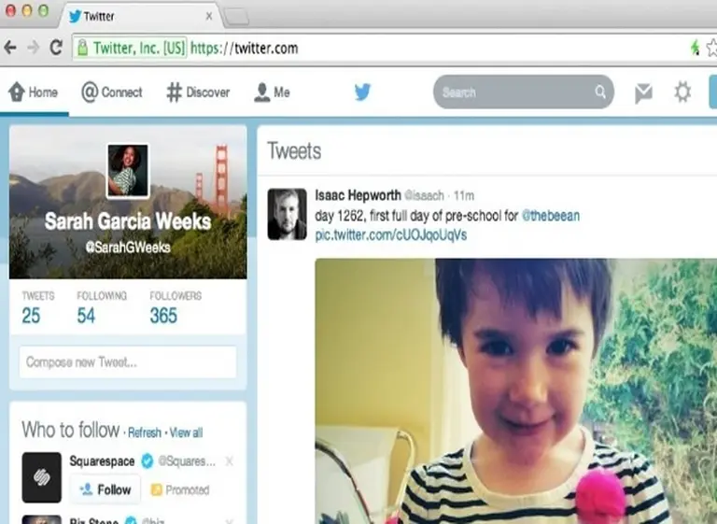Open the pic.twitter.com/cUOJqoUqVs link
Viewport: 717px width, 524px height.
point(391,235)
